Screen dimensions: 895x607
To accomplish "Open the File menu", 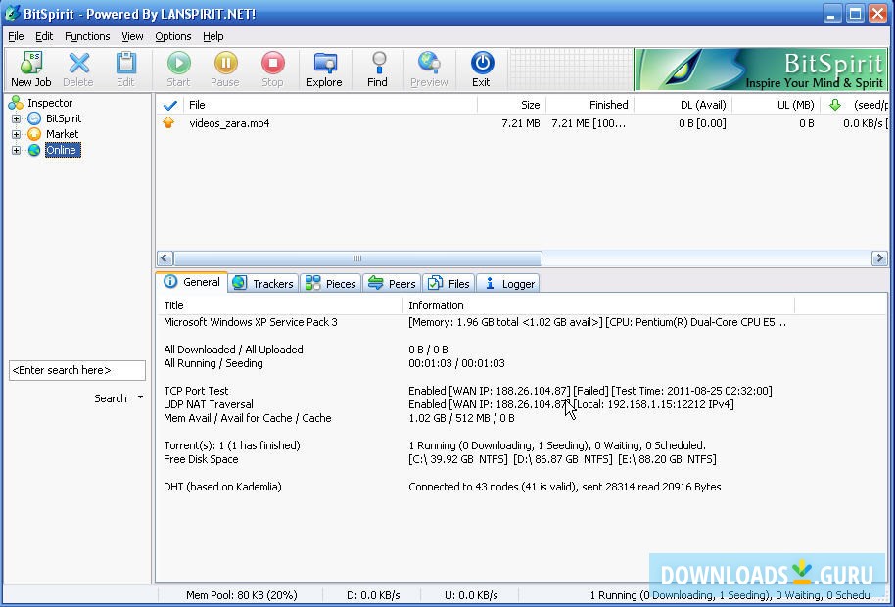I will click(16, 36).
